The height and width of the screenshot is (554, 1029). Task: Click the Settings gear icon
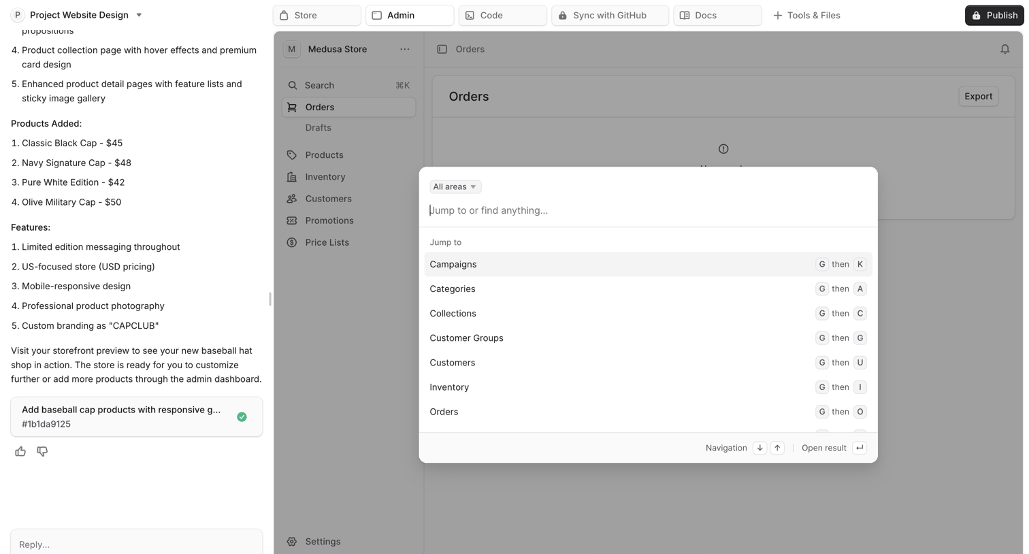tap(292, 542)
